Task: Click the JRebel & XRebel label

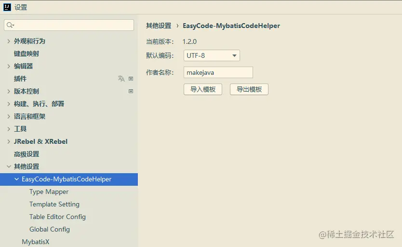Action: click(40, 141)
